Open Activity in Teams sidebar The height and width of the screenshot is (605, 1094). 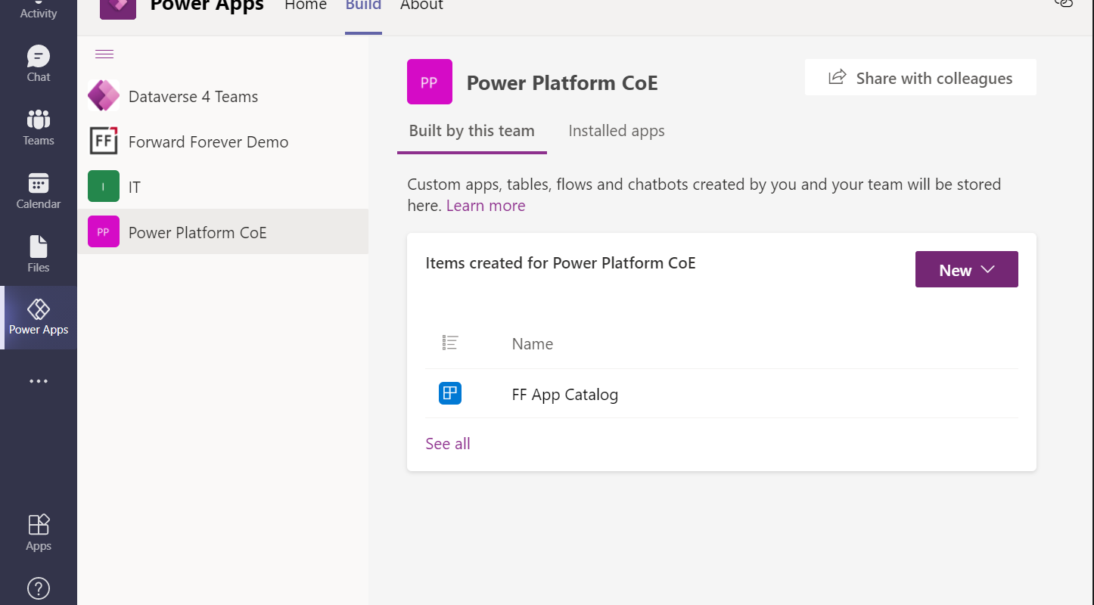point(39,10)
